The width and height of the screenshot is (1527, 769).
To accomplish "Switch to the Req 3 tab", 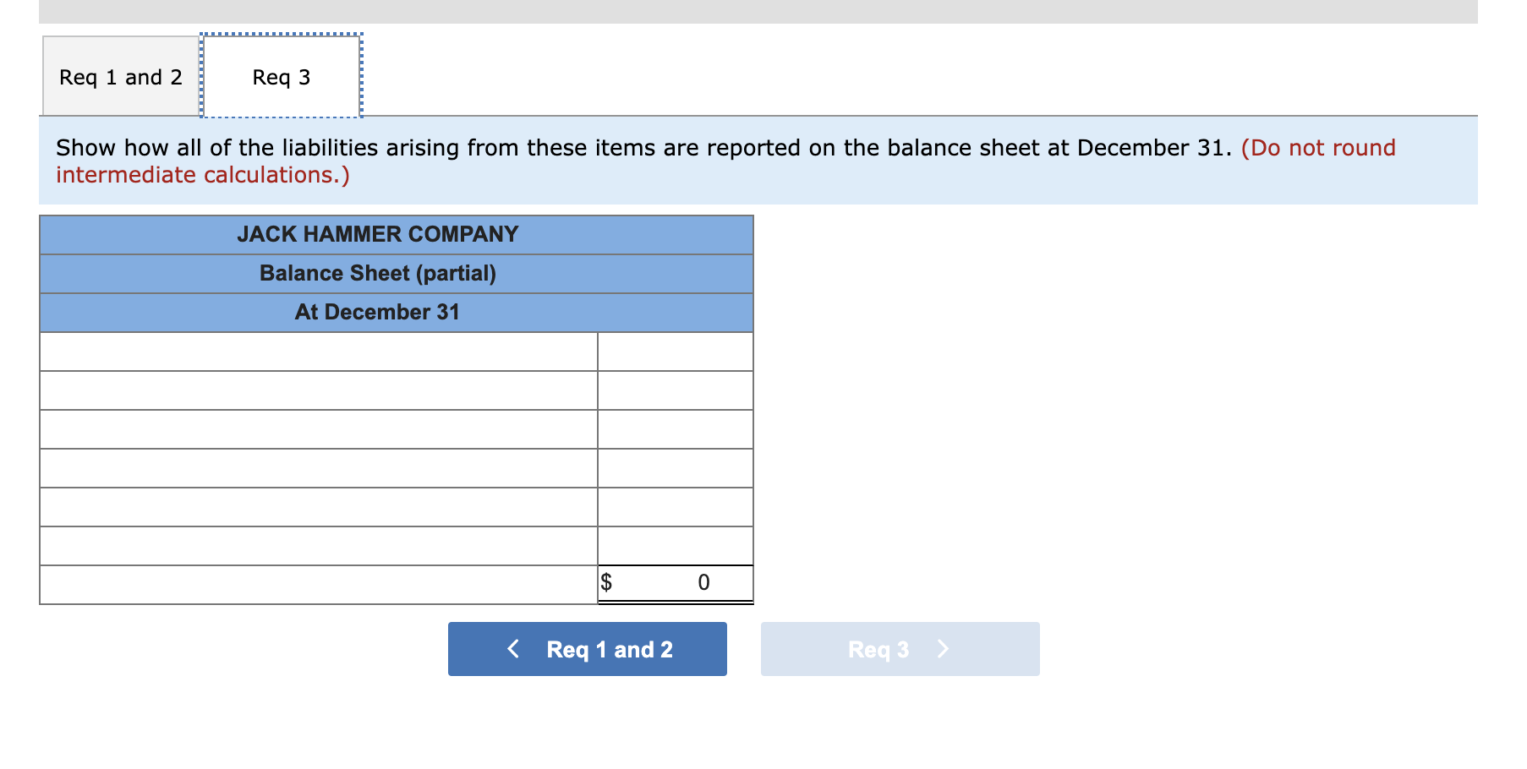I will [x=281, y=76].
